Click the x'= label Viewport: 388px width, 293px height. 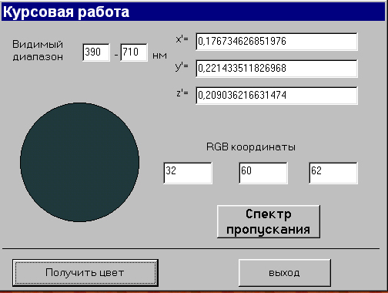[182, 39]
